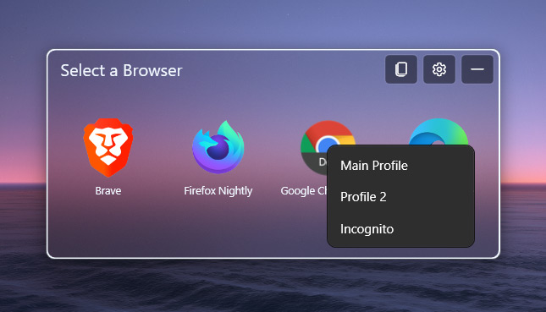Click the Firefox Nightly label
546x312 pixels.
pos(218,191)
